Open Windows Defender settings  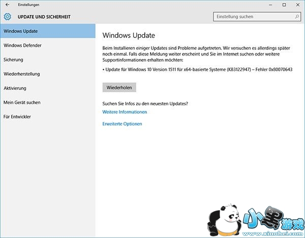click(x=48, y=45)
